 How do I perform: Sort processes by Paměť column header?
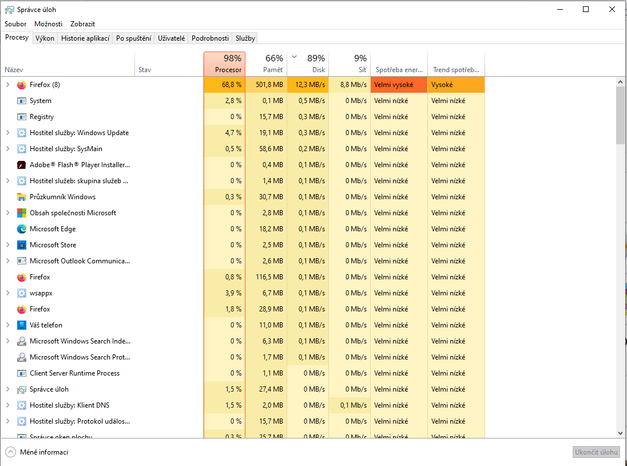[x=266, y=64]
